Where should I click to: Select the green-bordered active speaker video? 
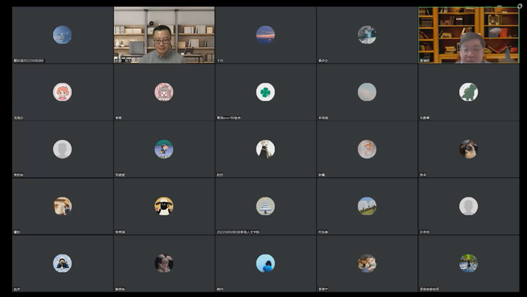coord(468,35)
